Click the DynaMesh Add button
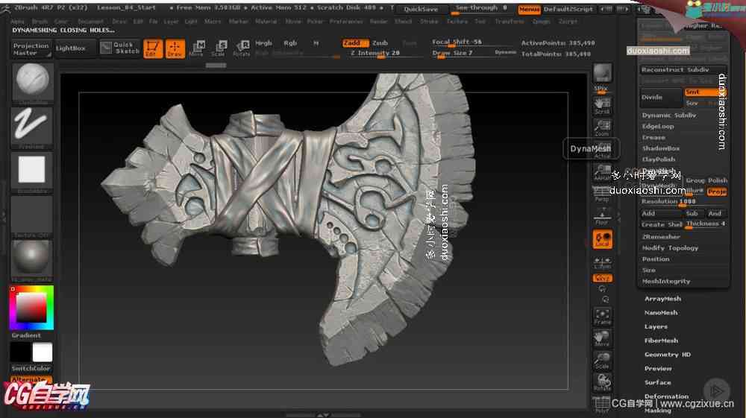Viewport: 746px width, 418px height. 661,213
